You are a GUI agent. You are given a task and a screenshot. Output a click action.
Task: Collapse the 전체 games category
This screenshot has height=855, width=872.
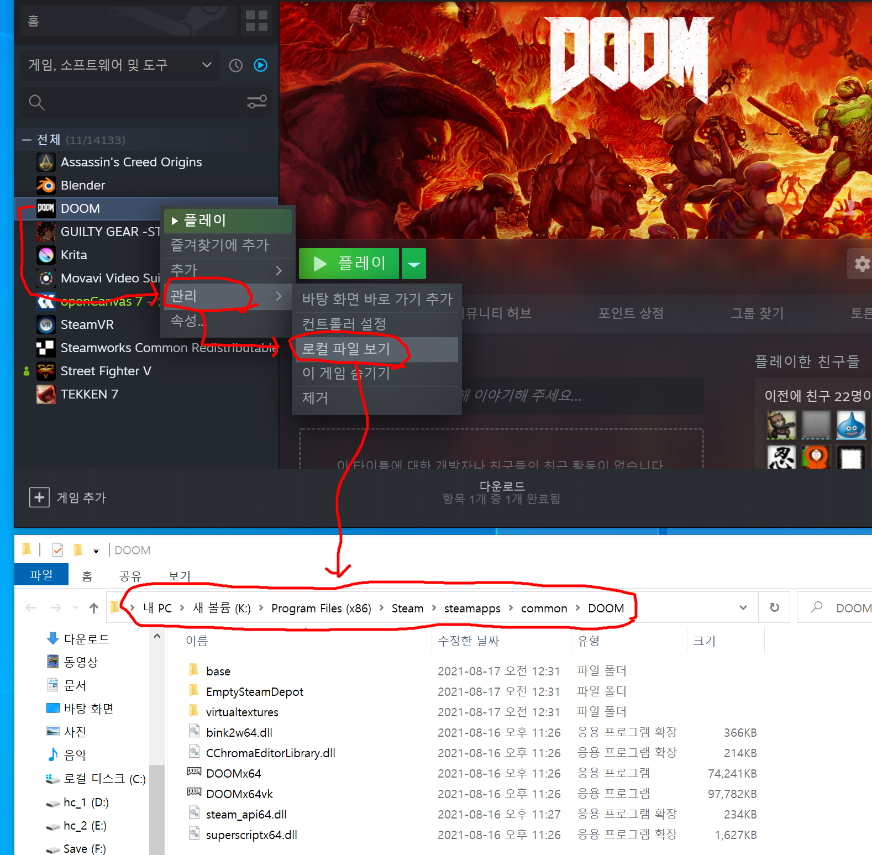click(27, 140)
